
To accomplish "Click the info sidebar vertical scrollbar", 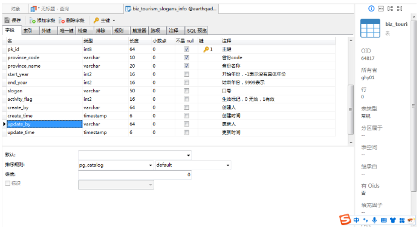I will click(x=414, y=106).
